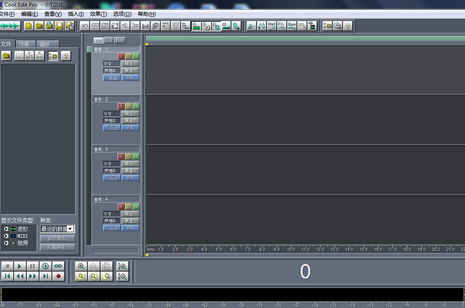Solo track 1 with S button
The height and width of the screenshot is (308, 465).
pos(128,56)
